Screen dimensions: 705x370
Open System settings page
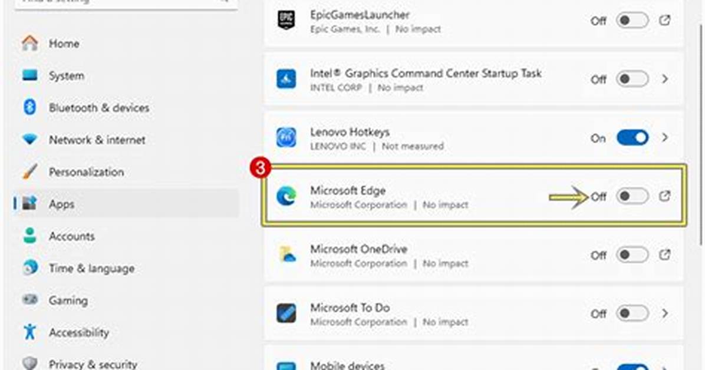(67, 75)
